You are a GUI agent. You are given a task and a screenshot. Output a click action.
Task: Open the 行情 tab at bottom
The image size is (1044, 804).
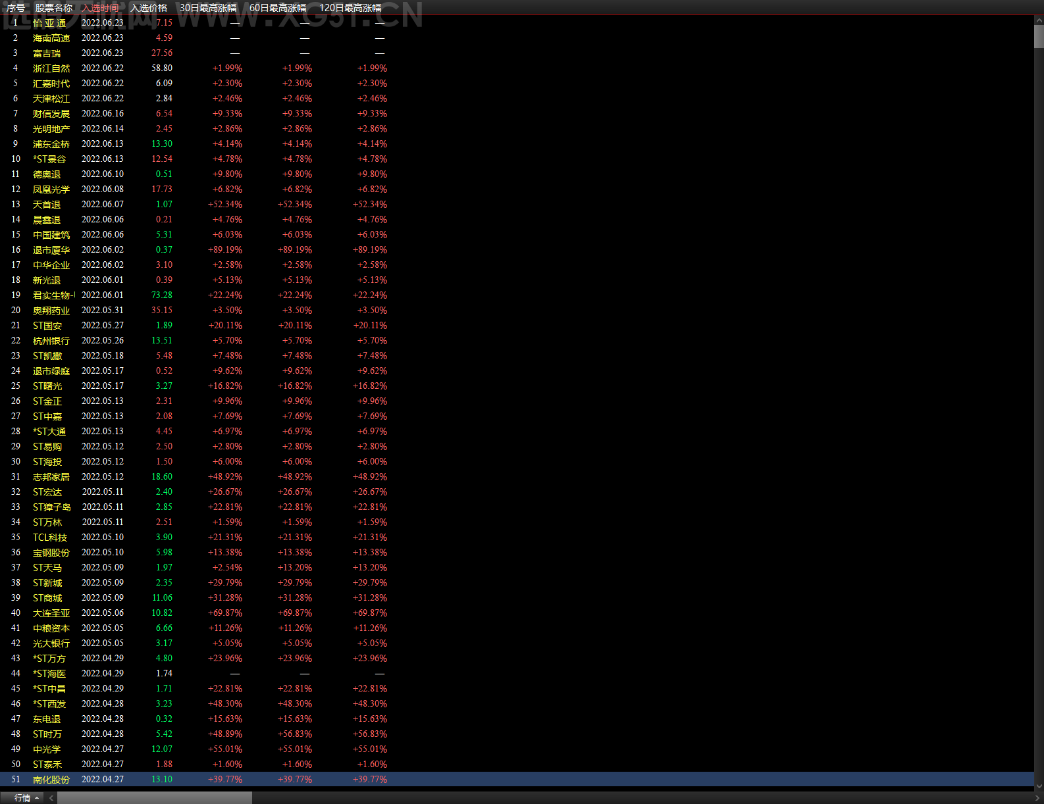click(22, 798)
